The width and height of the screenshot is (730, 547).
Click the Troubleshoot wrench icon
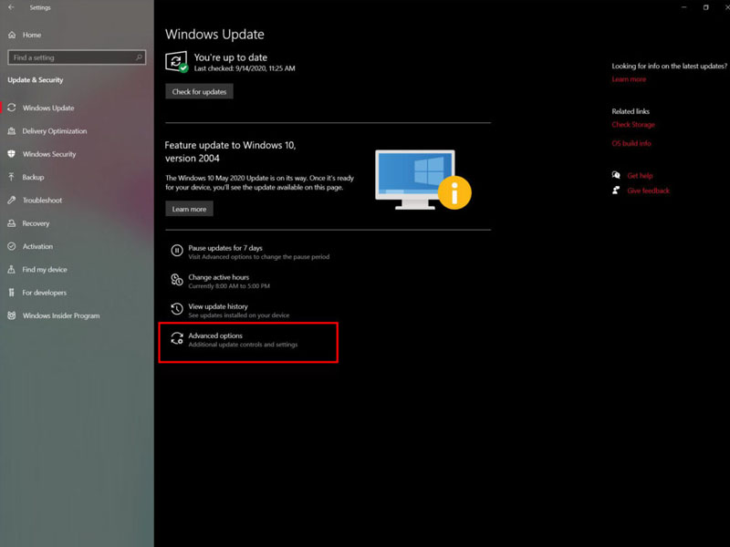tap(12, 200)
